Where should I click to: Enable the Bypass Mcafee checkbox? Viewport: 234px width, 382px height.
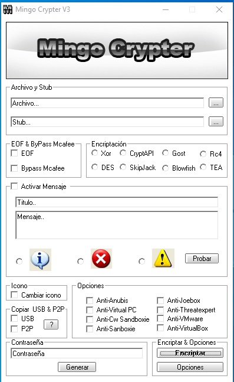(14, 168)
